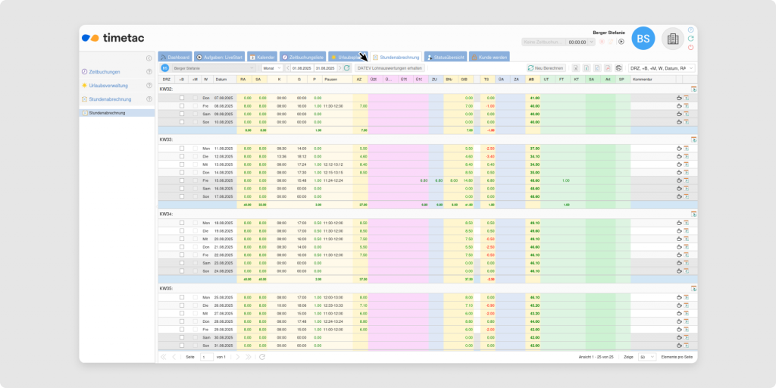This screenshot has height=388, width=776.
Task: Click the print icon in toolbar
Action: coord(618,68)
